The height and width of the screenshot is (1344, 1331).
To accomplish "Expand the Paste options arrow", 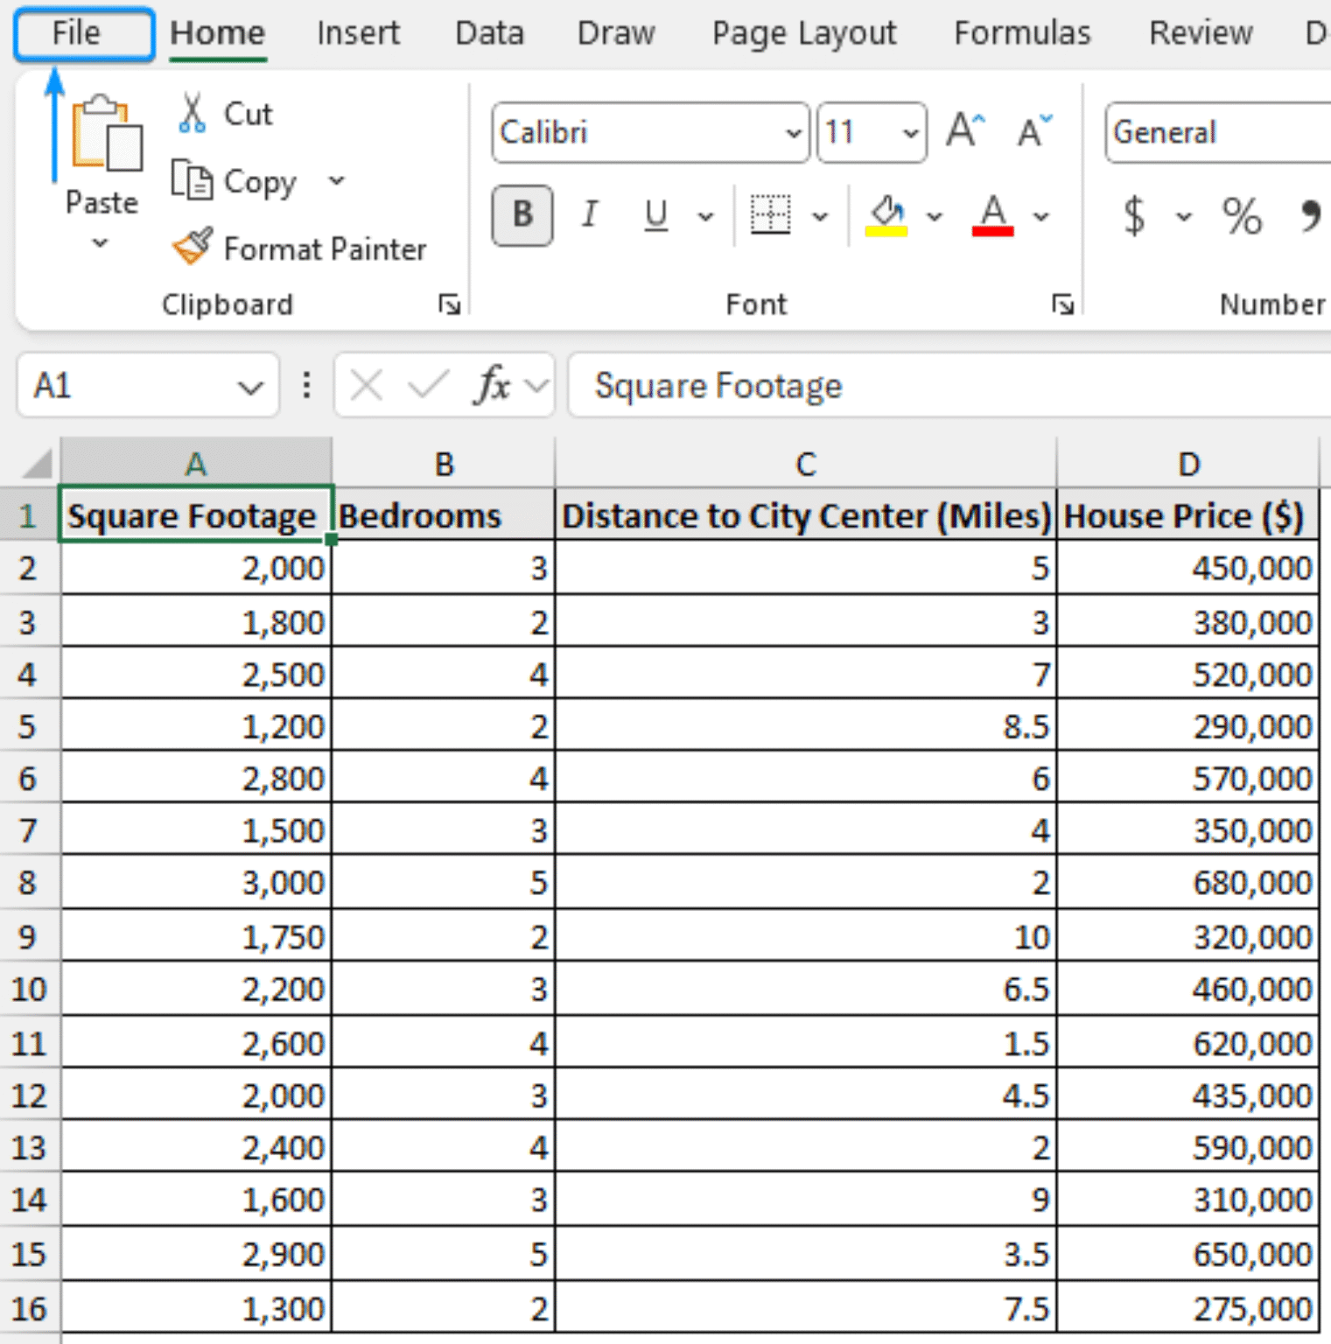I will [x=101, y=243].
